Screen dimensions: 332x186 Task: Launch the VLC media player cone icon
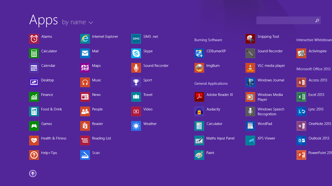[x=250, y=68]
